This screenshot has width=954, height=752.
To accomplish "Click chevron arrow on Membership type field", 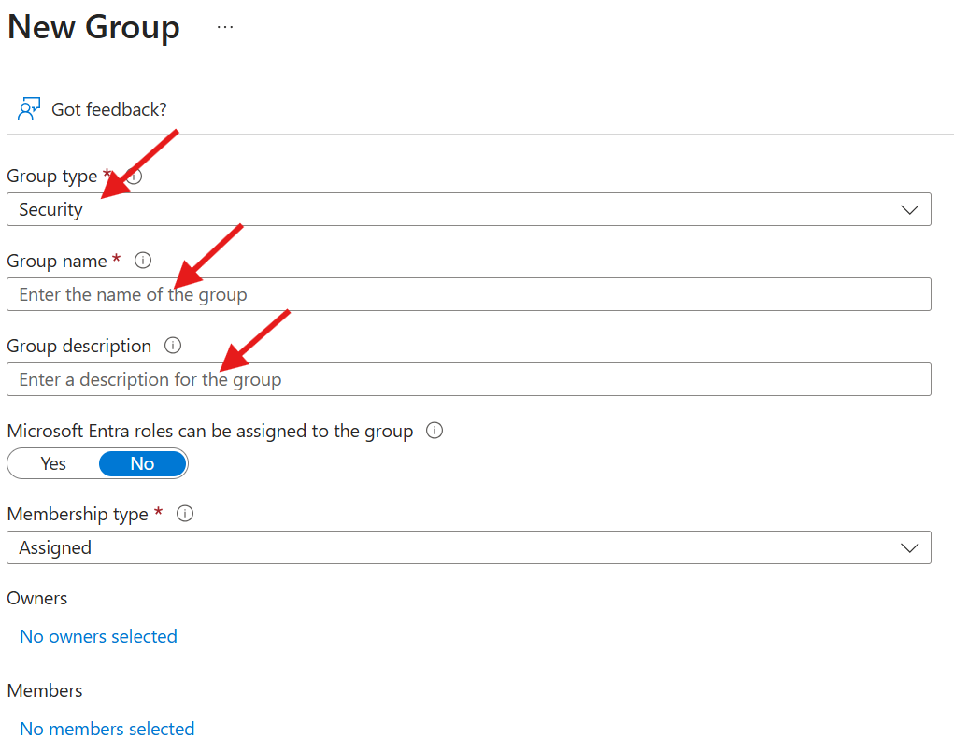I will click(909, 547).
